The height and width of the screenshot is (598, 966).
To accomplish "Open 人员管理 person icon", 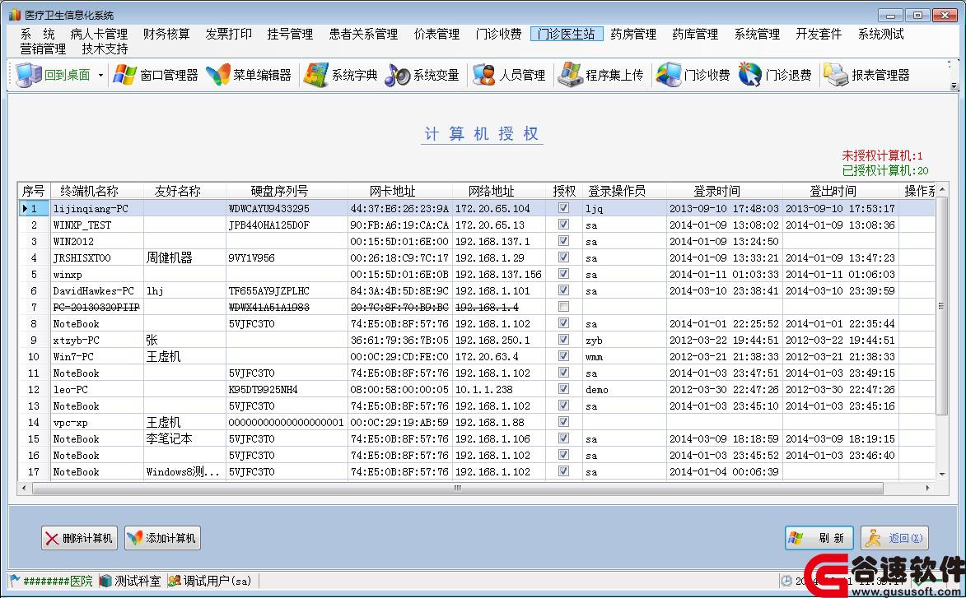I will [x=483, y=75].
